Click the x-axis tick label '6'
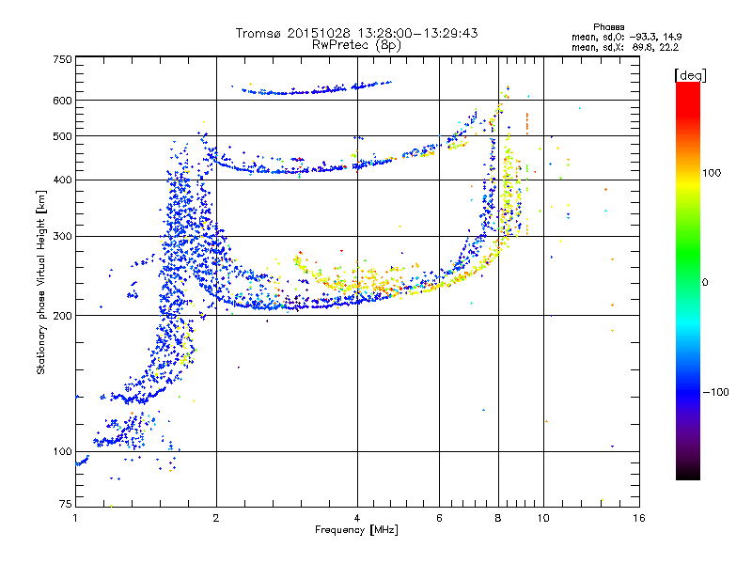The image size is (752, 564). pos(439,518)
